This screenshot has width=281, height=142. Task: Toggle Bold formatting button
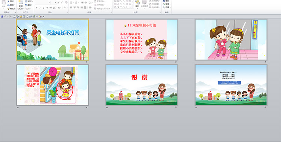click(x=37, y=8)
